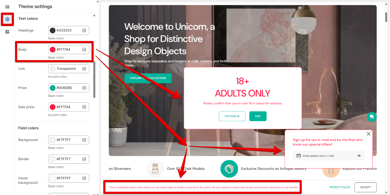
Task: Open the Sections panel icon in sidebar
Action: point(7,7)
